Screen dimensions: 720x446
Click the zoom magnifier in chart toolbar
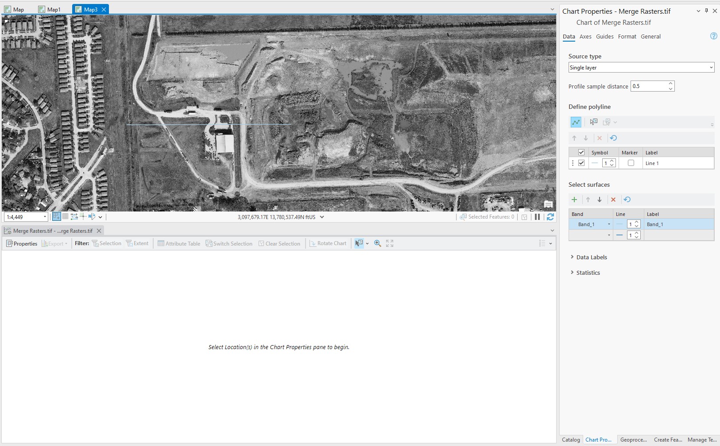point(377,243)
